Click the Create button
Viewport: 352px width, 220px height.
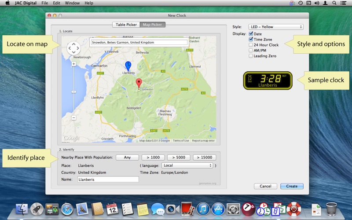[x=292, y=186]
